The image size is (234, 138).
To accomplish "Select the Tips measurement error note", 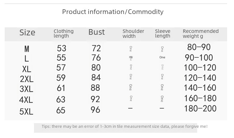I will [x=124, y=127].
